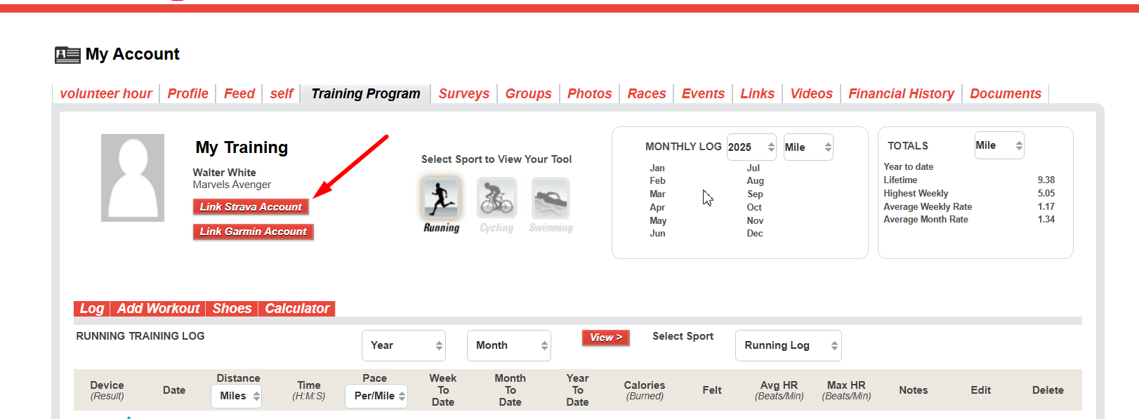The image size is (1139, 419).
Task: Select the Running sport icon
Action: (441, 199)
